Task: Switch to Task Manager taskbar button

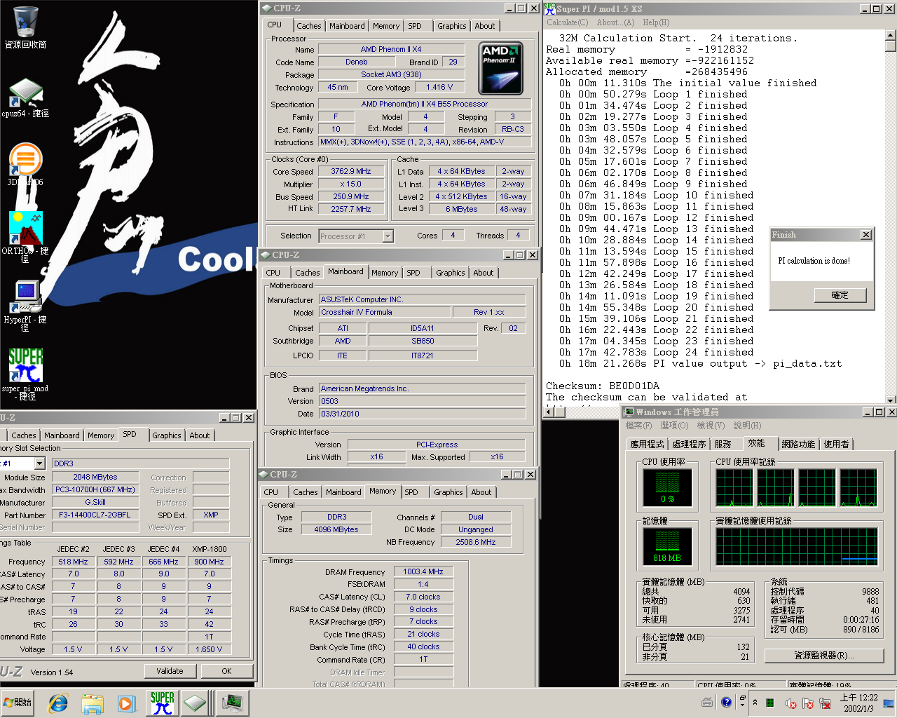Action: coord(231,703)
